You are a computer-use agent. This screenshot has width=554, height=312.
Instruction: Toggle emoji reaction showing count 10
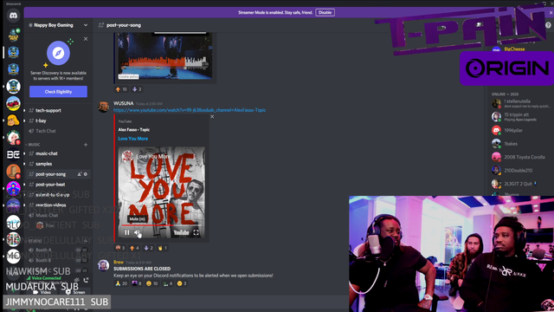point(152,283)
